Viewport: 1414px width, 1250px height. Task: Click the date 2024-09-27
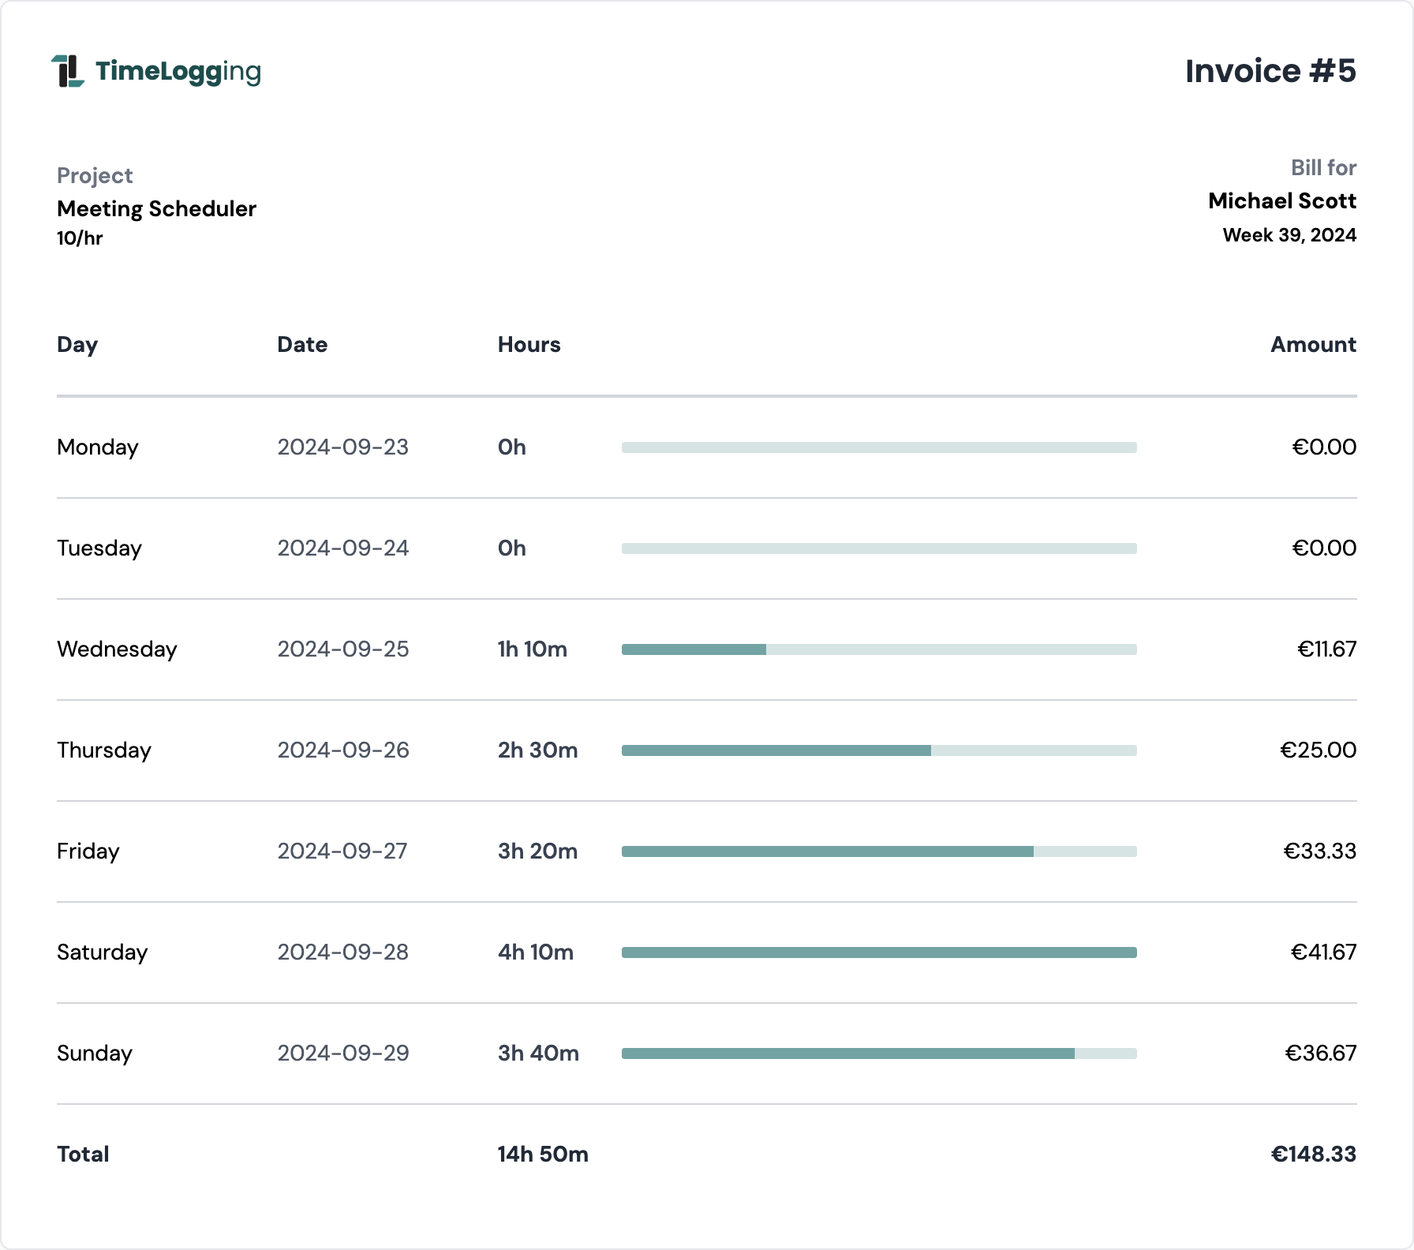(342, 851)
